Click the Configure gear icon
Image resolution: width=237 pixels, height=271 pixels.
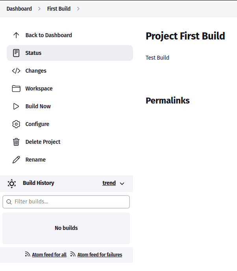16,124
